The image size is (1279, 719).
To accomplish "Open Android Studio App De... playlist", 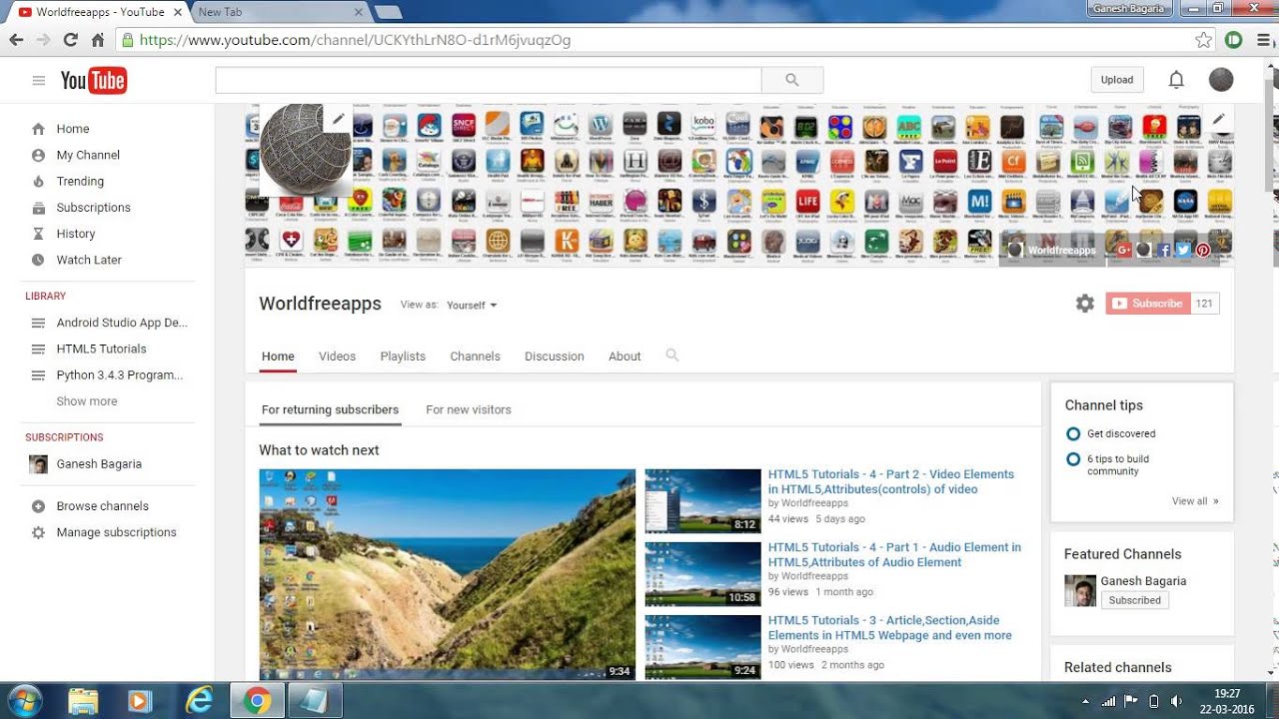I will [x=122, y=323].
